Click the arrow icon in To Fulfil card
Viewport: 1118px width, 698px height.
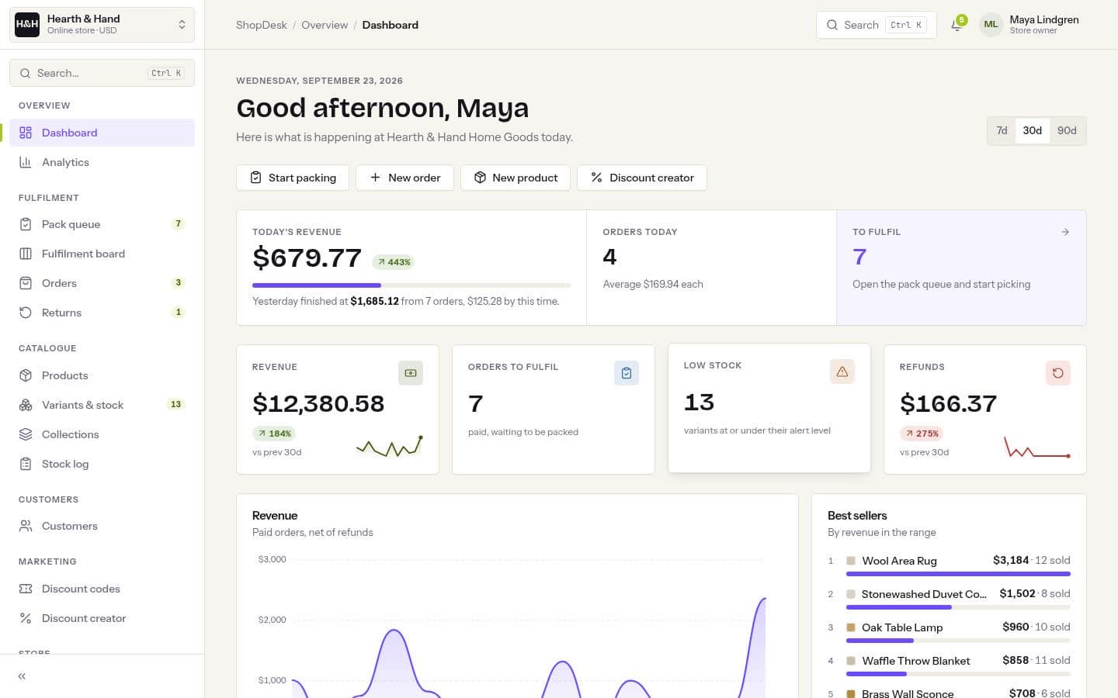tap(1065, 232)
